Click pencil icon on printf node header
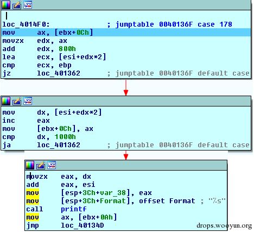The image size is (254, 232). [41, 165]
